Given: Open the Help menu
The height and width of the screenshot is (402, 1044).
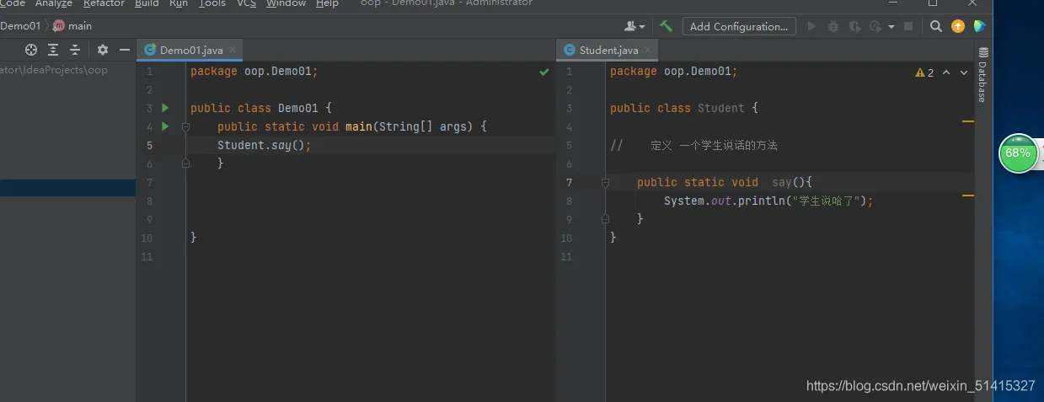Looking at the screenshot, I should coord(327,3).
